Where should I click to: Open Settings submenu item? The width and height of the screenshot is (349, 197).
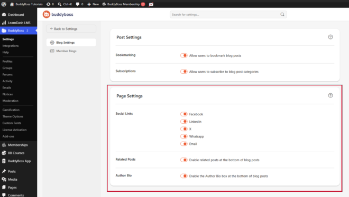tap(8, 39)
